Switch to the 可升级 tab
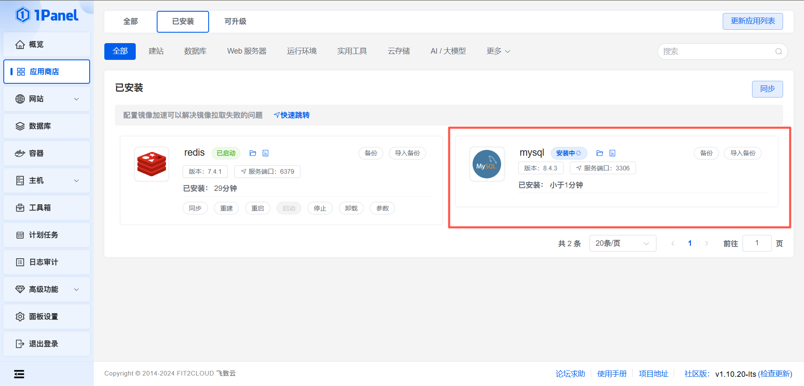Image resolution: width=804 pixels, height=386 pixels. tap(235, 21)
